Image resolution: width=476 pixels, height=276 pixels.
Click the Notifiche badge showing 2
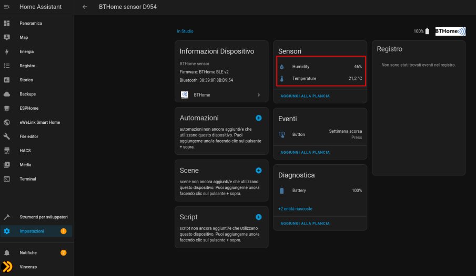point(64,253)
